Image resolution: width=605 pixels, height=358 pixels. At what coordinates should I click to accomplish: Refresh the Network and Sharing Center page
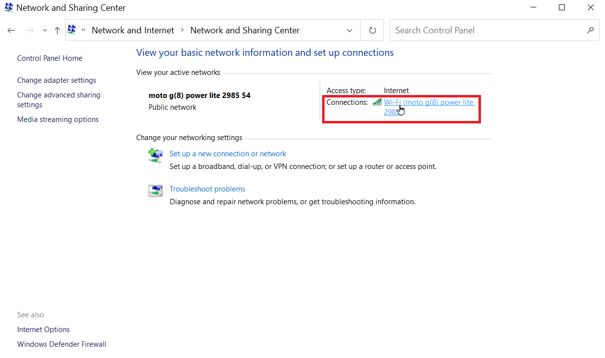[x=373, y=30]
